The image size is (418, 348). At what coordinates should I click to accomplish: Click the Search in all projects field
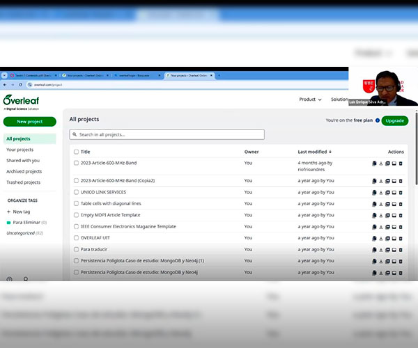[x=167, y=134]
